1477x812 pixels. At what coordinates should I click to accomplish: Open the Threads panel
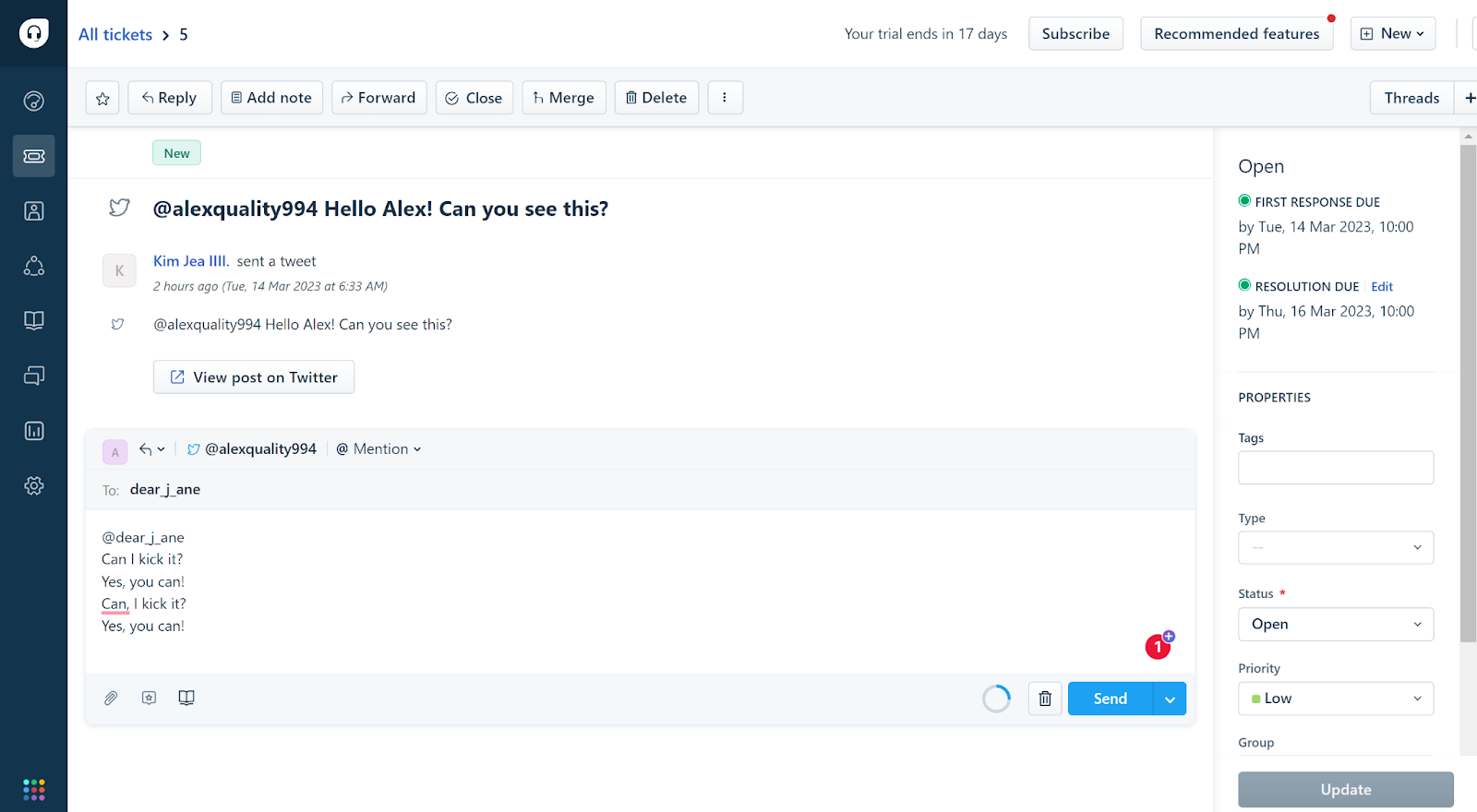(x=1411, y=98)
